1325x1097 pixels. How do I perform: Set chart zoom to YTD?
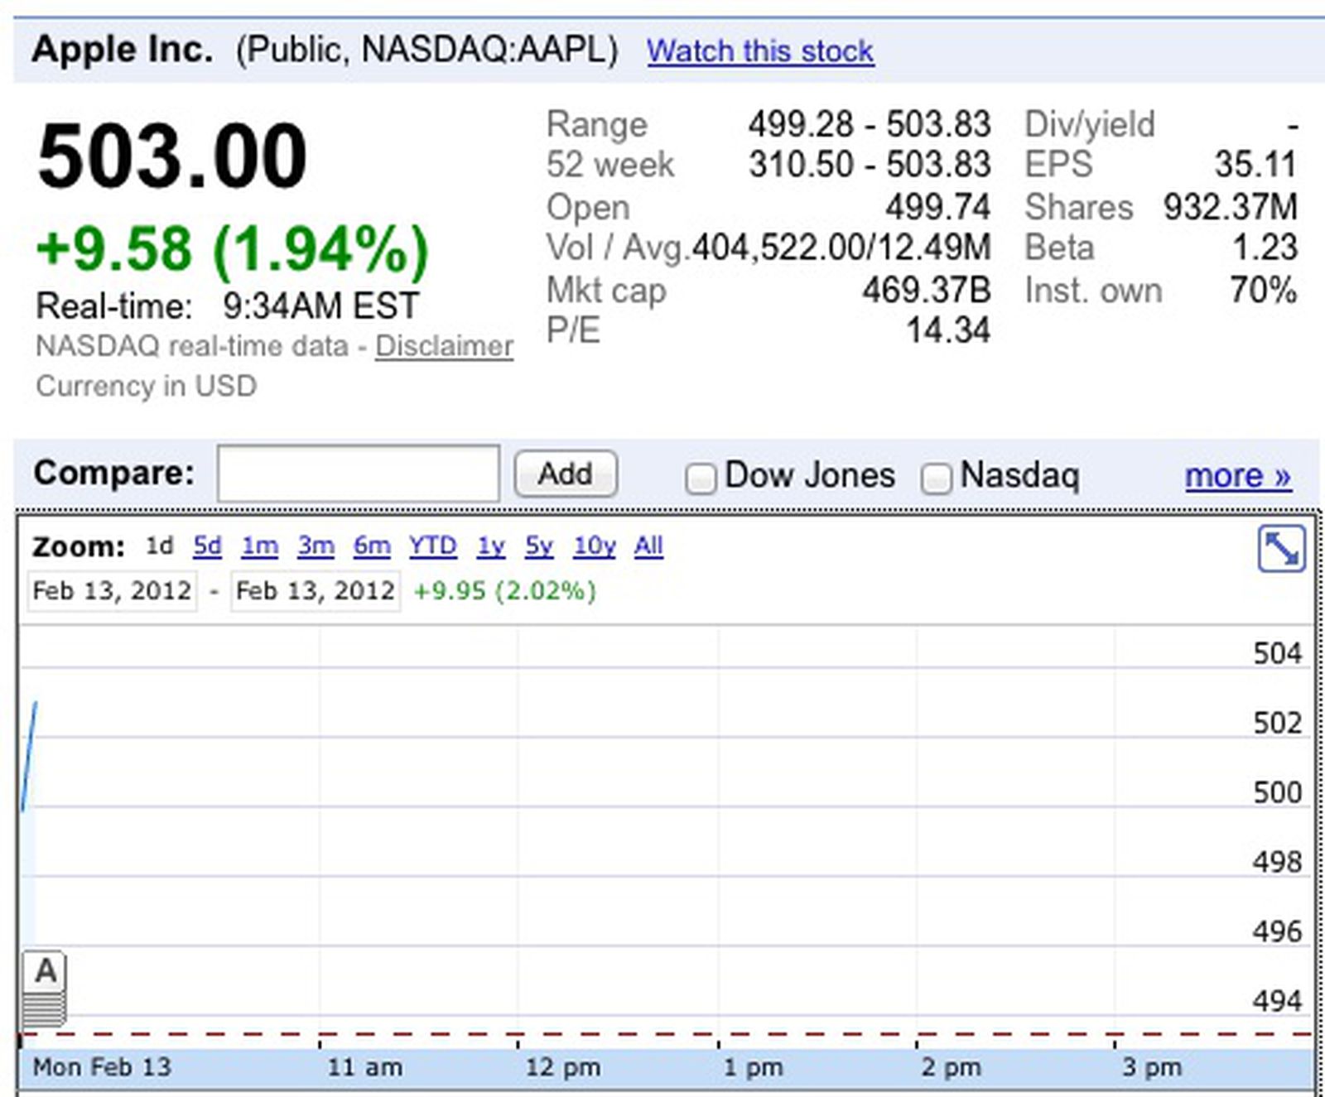tap(432, 546)
